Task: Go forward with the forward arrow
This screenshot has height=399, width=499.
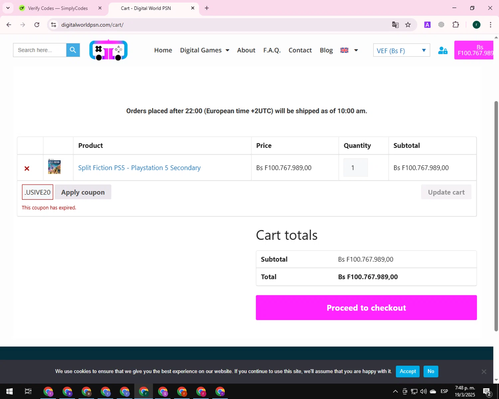Action: 23,25
